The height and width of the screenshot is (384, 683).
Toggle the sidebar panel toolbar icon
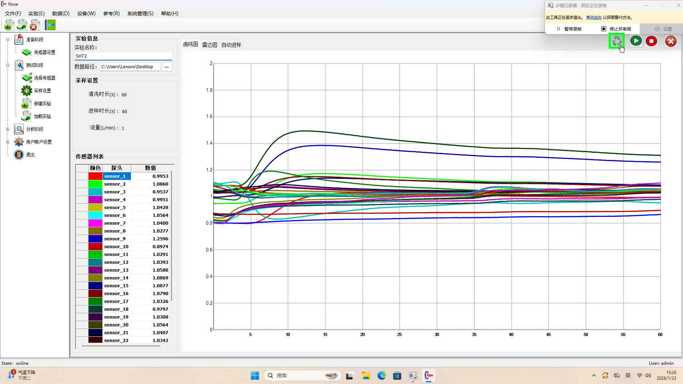point(50,25)
